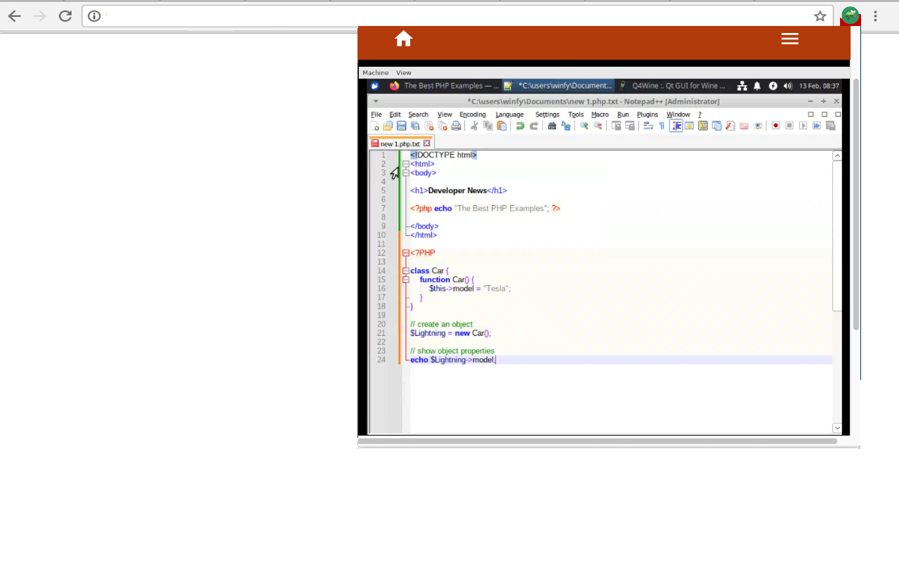This screenshot has width=899, height=562.
Task: Collapse the html code fold on line 2
Action: 406,164
